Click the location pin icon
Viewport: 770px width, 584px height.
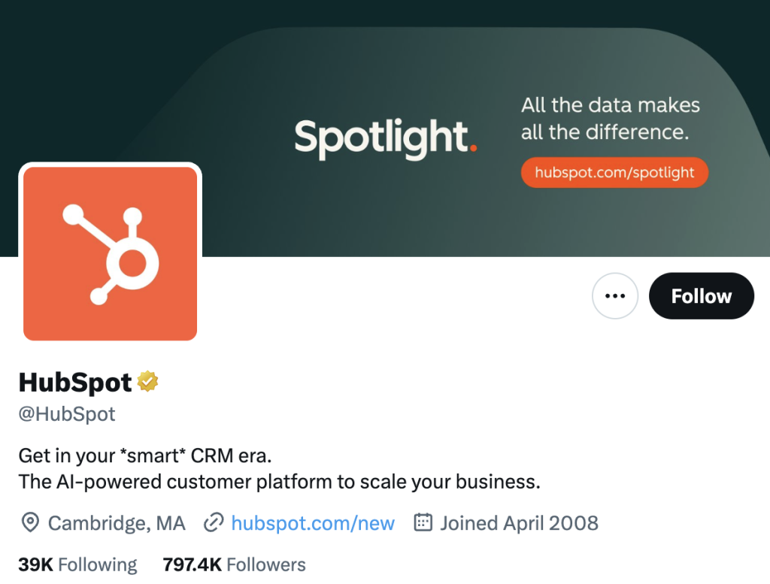pos(30,523)
